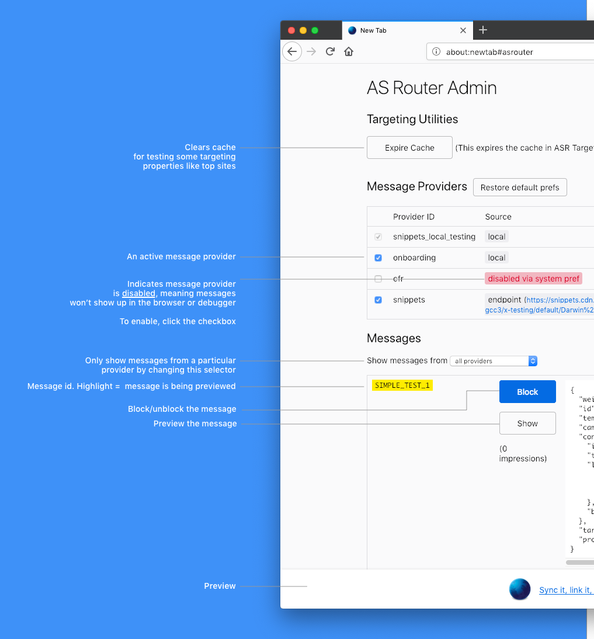Click the back navigation arrow

coord(292,51)
